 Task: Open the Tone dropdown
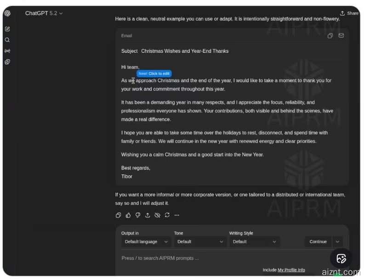tap(200, 242)
